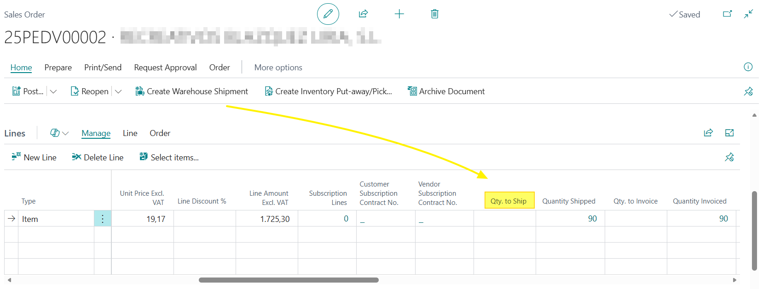Click the horizontal scrollbar thumb
The image size is (763, 289).
point(289,280)
